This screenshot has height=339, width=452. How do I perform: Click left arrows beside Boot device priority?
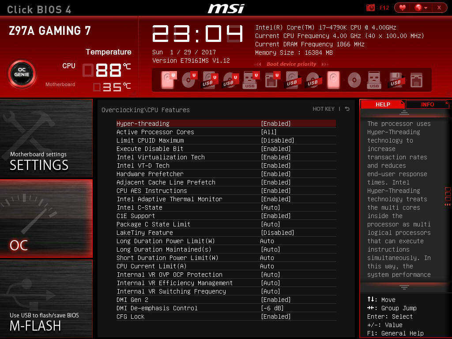pos(258,64)
